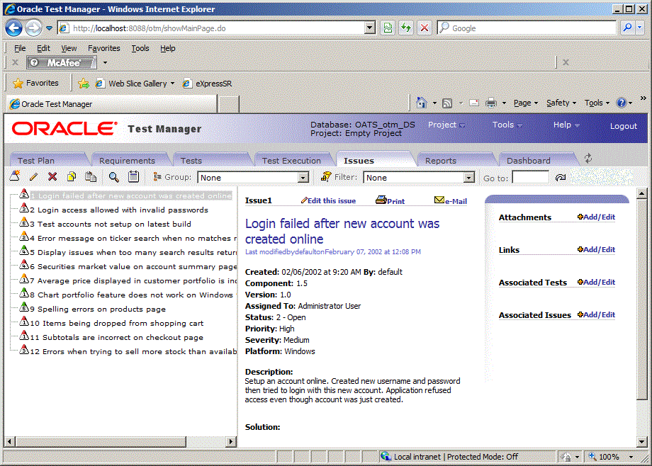Click the Add to Favorites Bar star icon

(x=84, y=84)
